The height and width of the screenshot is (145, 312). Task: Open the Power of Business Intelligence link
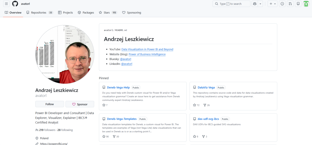tap(147, 54)
